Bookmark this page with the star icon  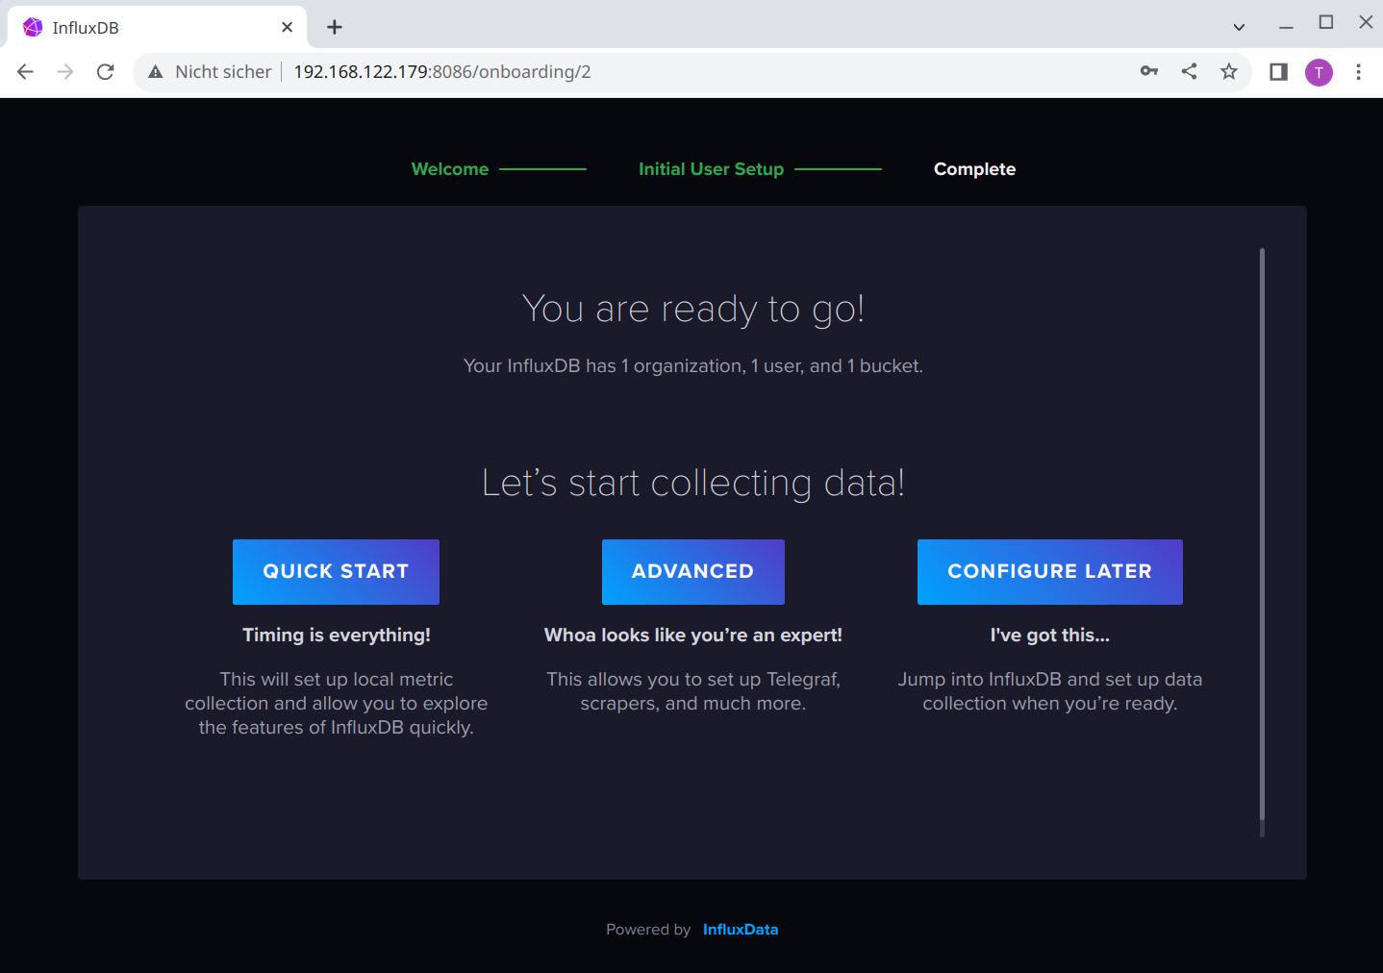1229,71
